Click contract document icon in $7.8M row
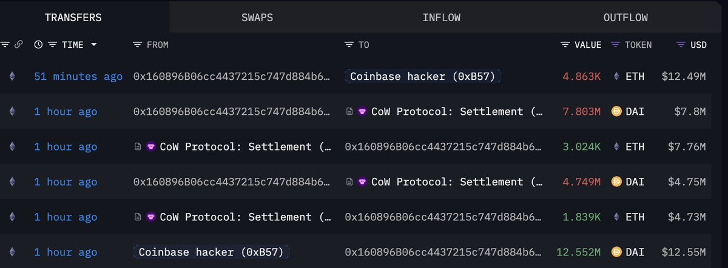 349,111
